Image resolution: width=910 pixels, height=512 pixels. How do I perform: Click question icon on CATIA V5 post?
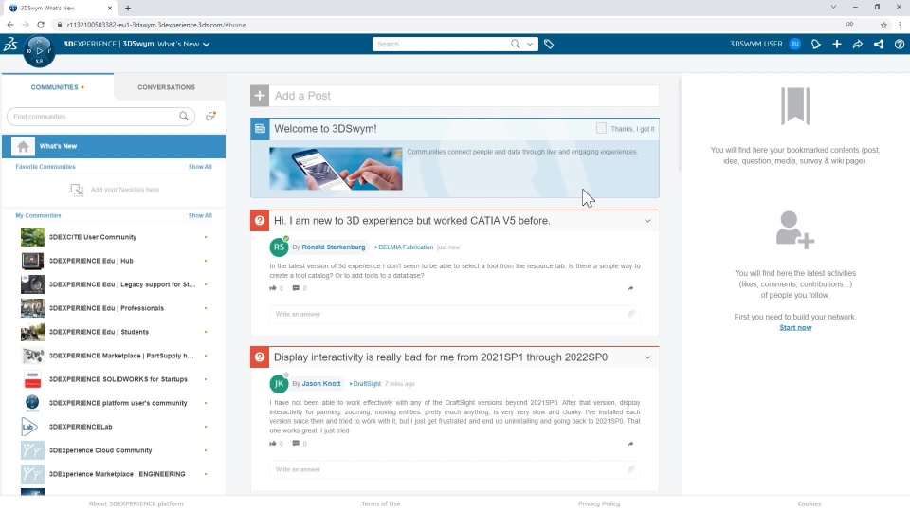click(x=260, y=221)
